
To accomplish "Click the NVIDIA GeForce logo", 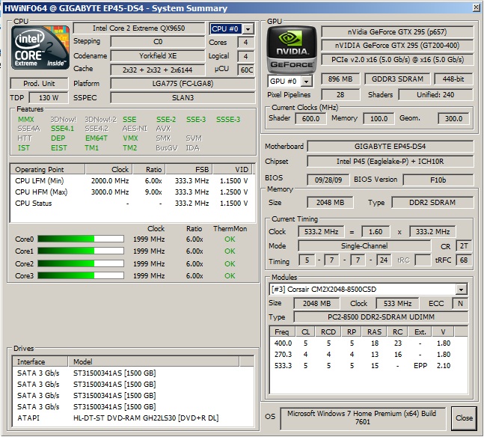I will pyautogui.click(x=292, y=49).
